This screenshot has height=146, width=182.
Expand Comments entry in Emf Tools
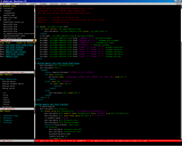8,120
